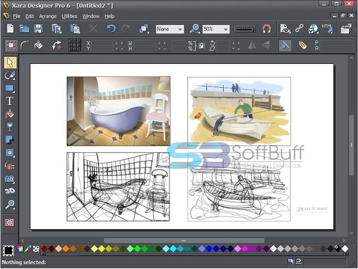This screenshot has width=358, height=269.
Task: Select the Text tool
Action: click(10, 101)
